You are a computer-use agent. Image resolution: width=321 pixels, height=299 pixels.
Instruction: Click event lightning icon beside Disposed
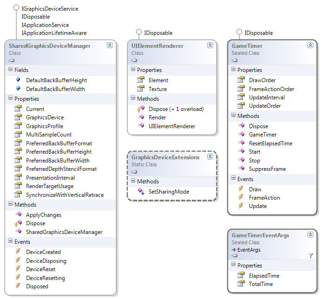point(18,286)
